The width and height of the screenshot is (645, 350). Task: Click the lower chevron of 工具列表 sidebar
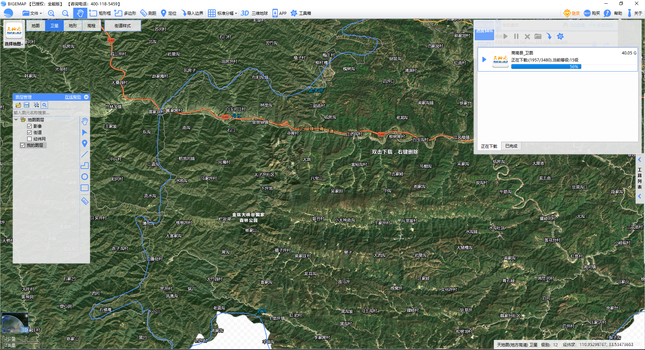[x=640, y=196]
